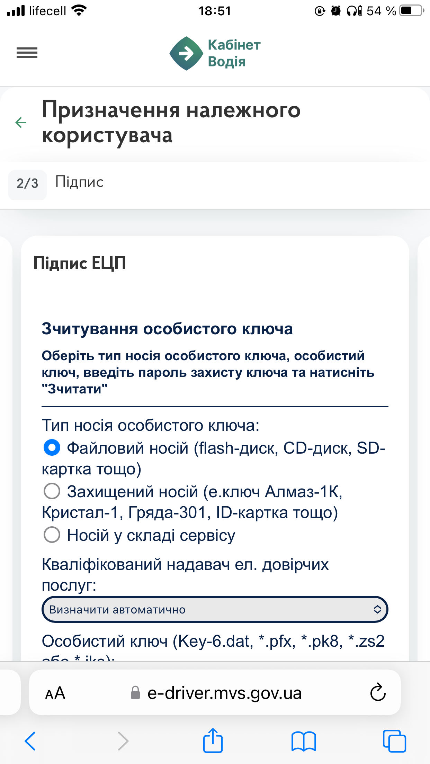
Task: Tap the Кабінет Водія logo
Action: pyautogui.click(x=215, y=53)
